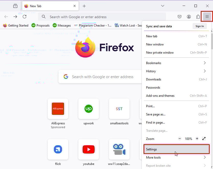The image size is (213, 169).
Task: Click the Google logo in the search bar
Action: (66, 77)
